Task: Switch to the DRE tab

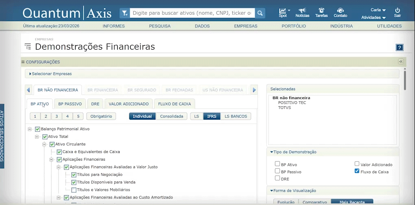Action: coord(95,104)
